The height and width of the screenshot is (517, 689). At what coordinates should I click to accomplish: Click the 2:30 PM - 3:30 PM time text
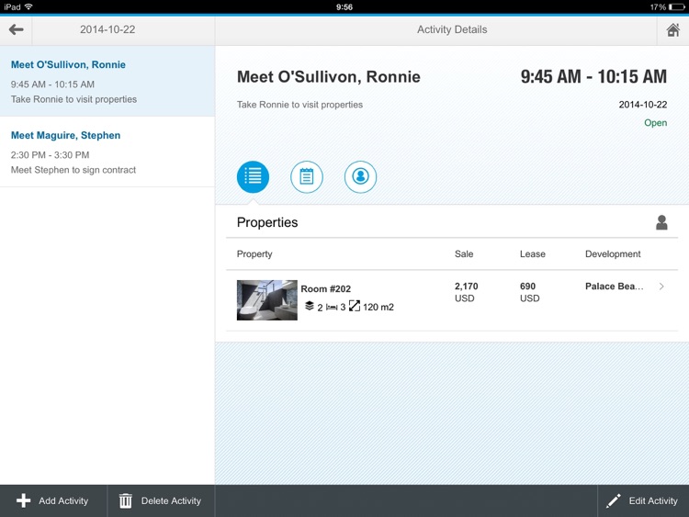pyautogui.click(x=51, y=155)
